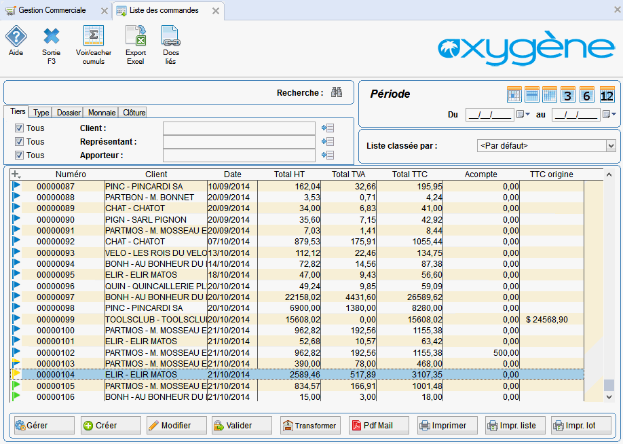Click the blue flag of order 00000096
The image size is (623, 444).
[16, 286]
